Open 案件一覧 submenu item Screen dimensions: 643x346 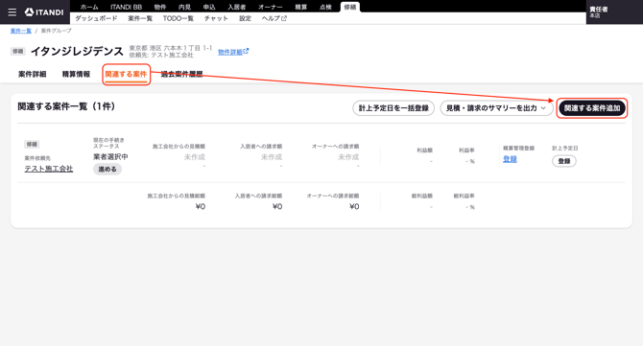140,18
